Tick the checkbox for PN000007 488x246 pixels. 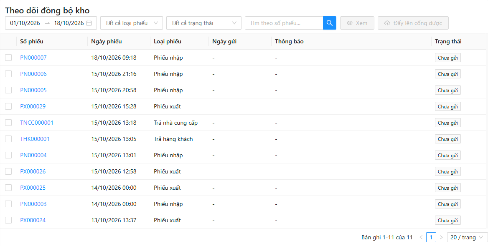pyautogui.click(x=8, y=58)
